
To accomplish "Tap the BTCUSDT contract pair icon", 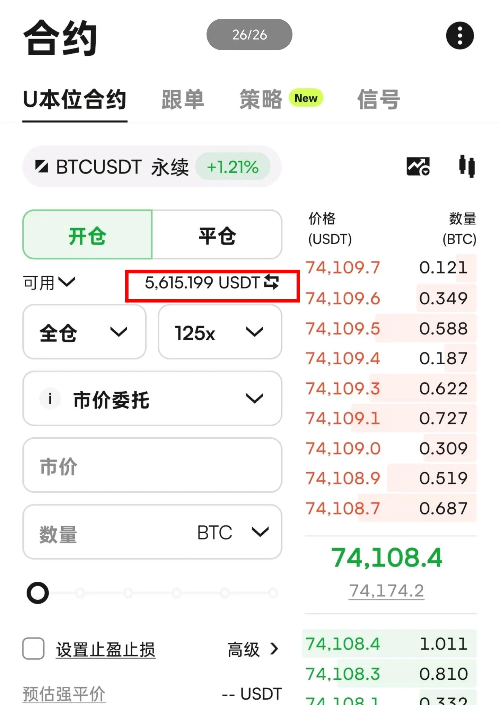I will 42,167.
